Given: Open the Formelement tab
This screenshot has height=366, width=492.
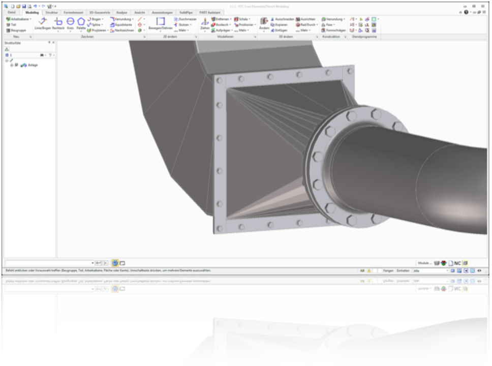Looking at the screenshot, I should [x=73, y=13].
